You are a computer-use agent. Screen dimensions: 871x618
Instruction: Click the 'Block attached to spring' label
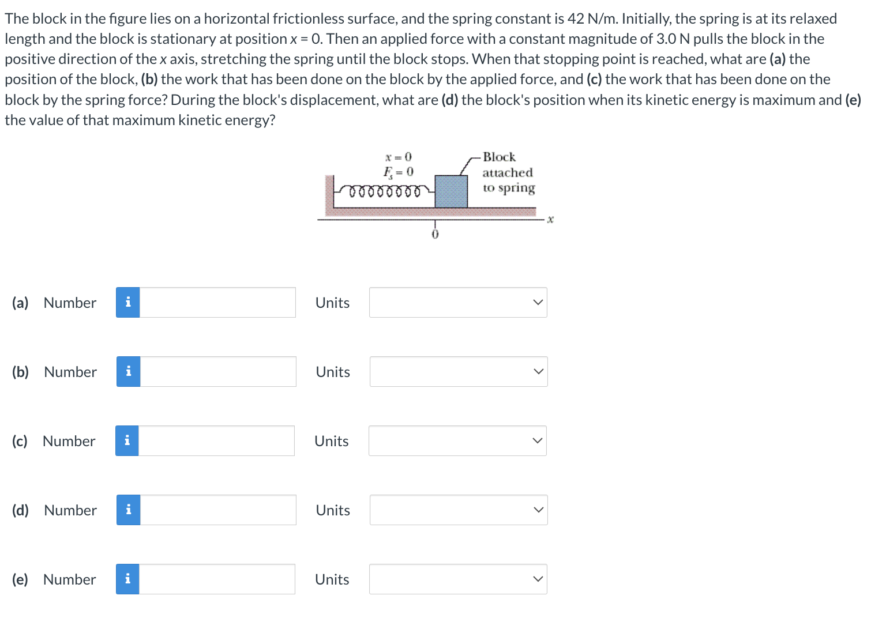[508, 172]
